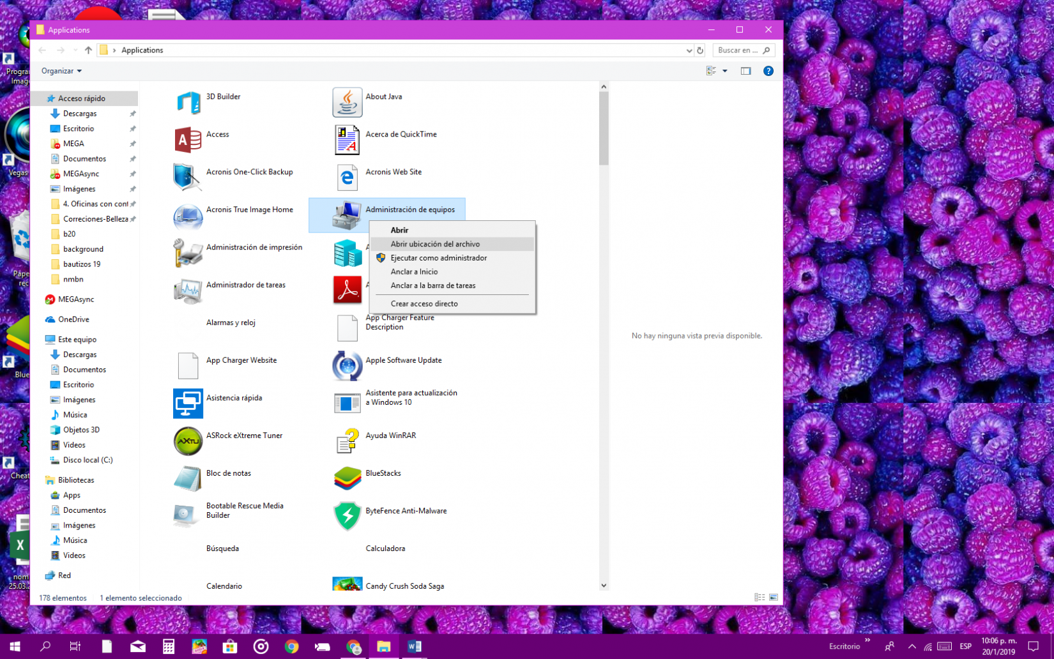Image resolution: width=1054 pixels, height=659 pixels.
Task: Open Task View on the taskbar
Action: 75,646
